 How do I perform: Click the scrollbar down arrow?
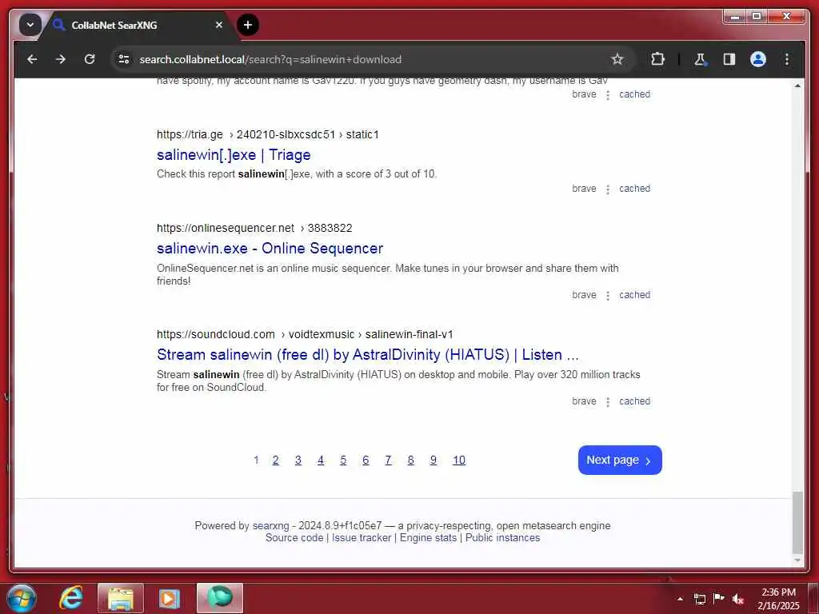(797, 560)
